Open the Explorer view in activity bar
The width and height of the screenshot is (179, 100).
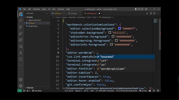[21, 14]
